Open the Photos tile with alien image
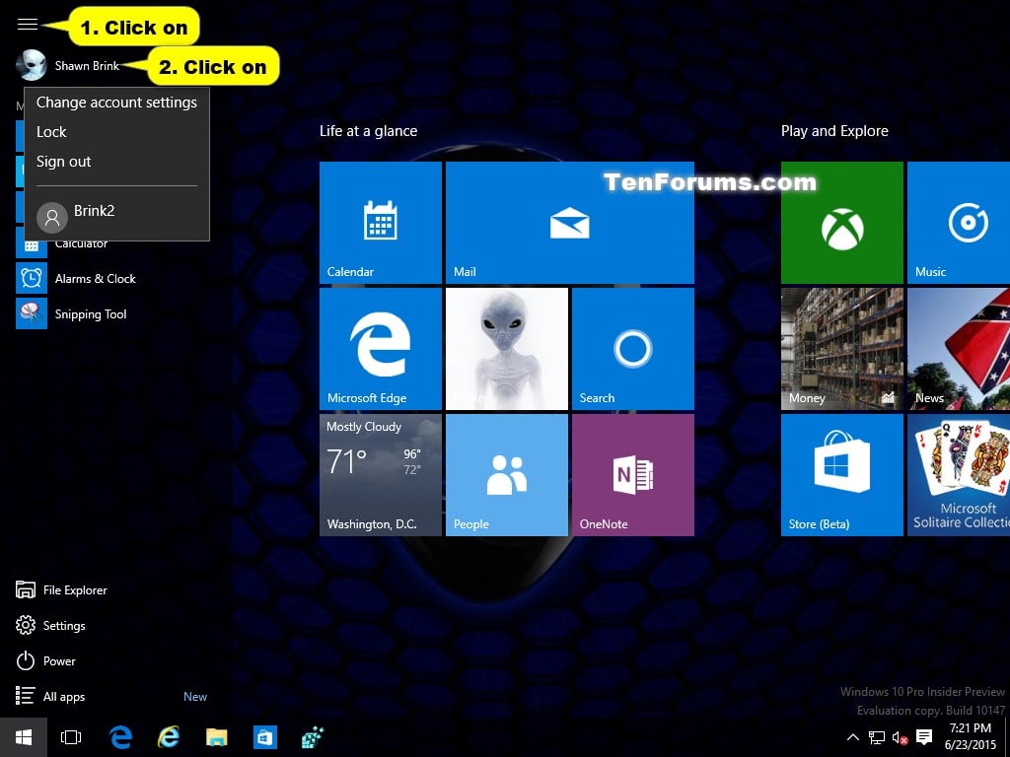1010x757 pixels. click(507, 349)
